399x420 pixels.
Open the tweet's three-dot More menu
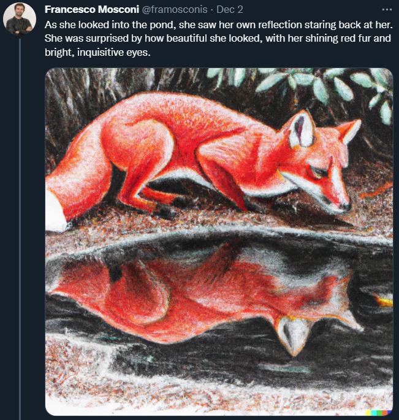(386, 10)
